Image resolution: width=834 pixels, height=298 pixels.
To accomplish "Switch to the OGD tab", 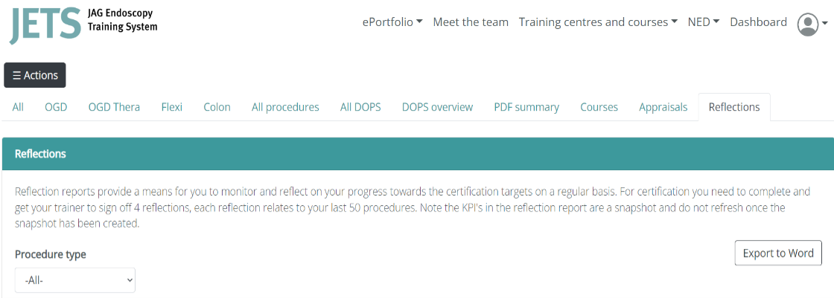I will pos(56,107).
